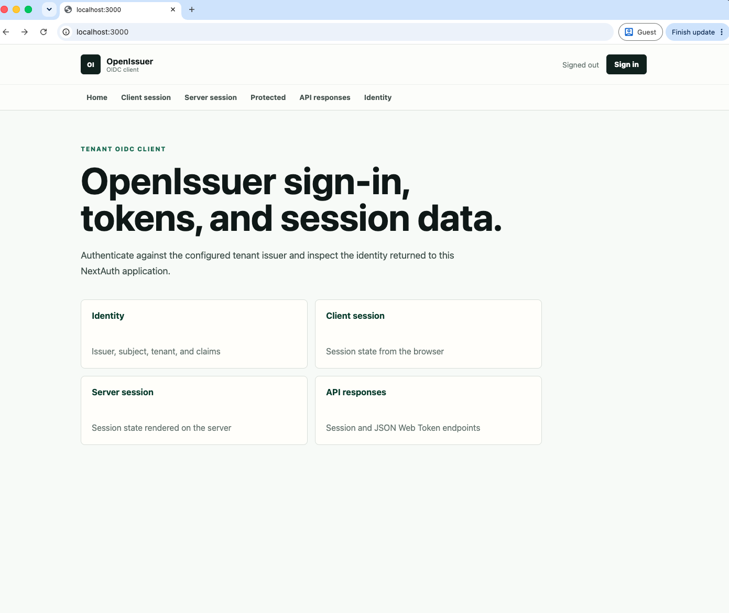Click the OpenIssuer brand name in header
The width and height of the screenshot is (729, 613).
[129, 61]
